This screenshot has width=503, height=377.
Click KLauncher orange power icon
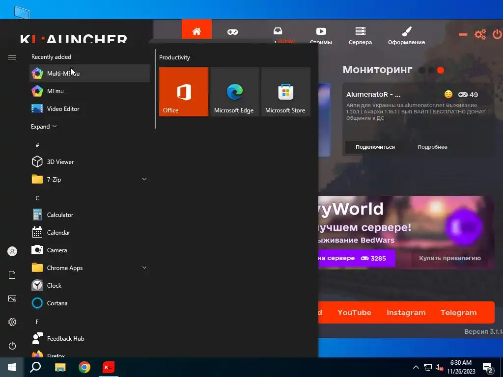coord(497,34)
